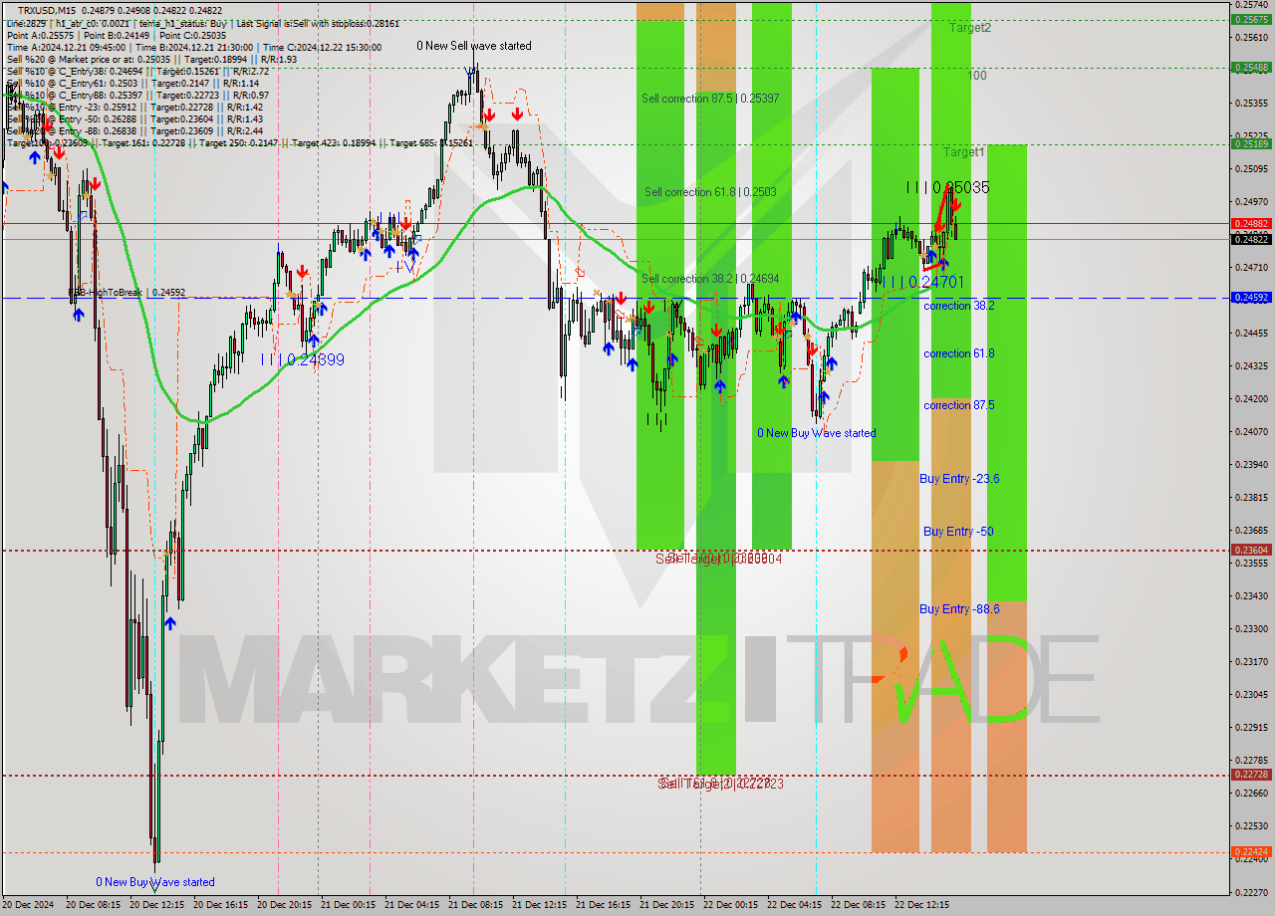Viewport: 1275px width, 916px height.
Task: Click the 0.23300 price axis value
Action: coord(1251,628)
